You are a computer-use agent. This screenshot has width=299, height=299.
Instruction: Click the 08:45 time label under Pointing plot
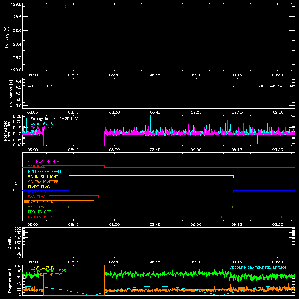tap(155, 75)
